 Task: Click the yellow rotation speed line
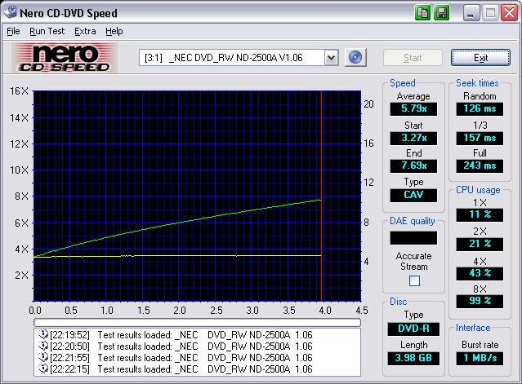(177, 256)
